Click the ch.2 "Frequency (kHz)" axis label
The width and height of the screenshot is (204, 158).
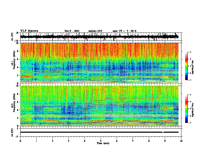coord(14,103)
